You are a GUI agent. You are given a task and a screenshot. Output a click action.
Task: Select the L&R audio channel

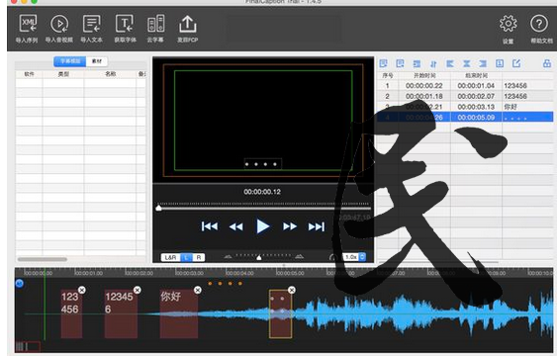170,257
